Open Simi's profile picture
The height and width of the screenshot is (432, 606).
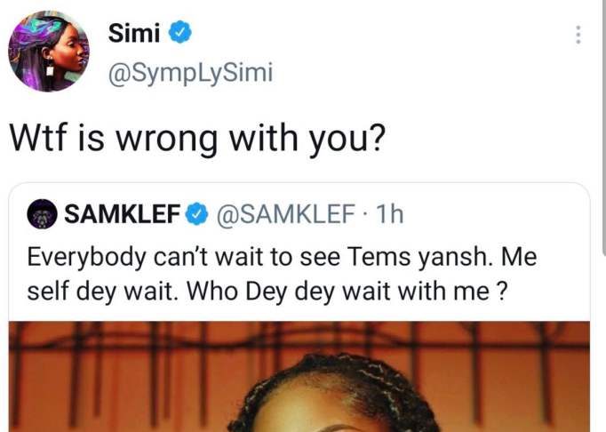[x=49, y=51]
